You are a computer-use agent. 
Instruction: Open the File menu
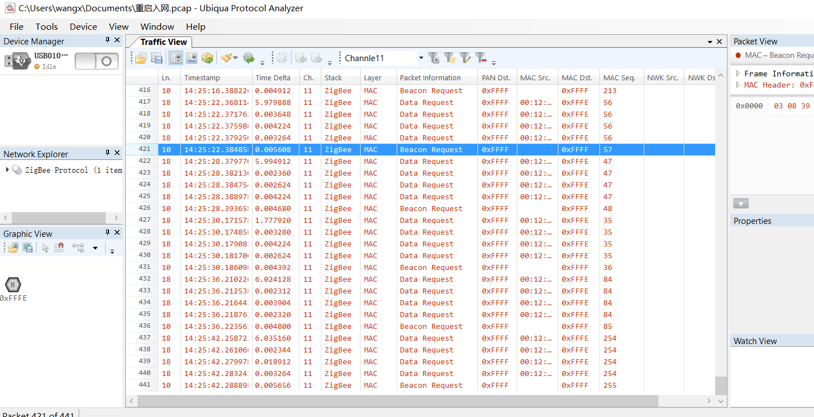[x=16, y=26]
